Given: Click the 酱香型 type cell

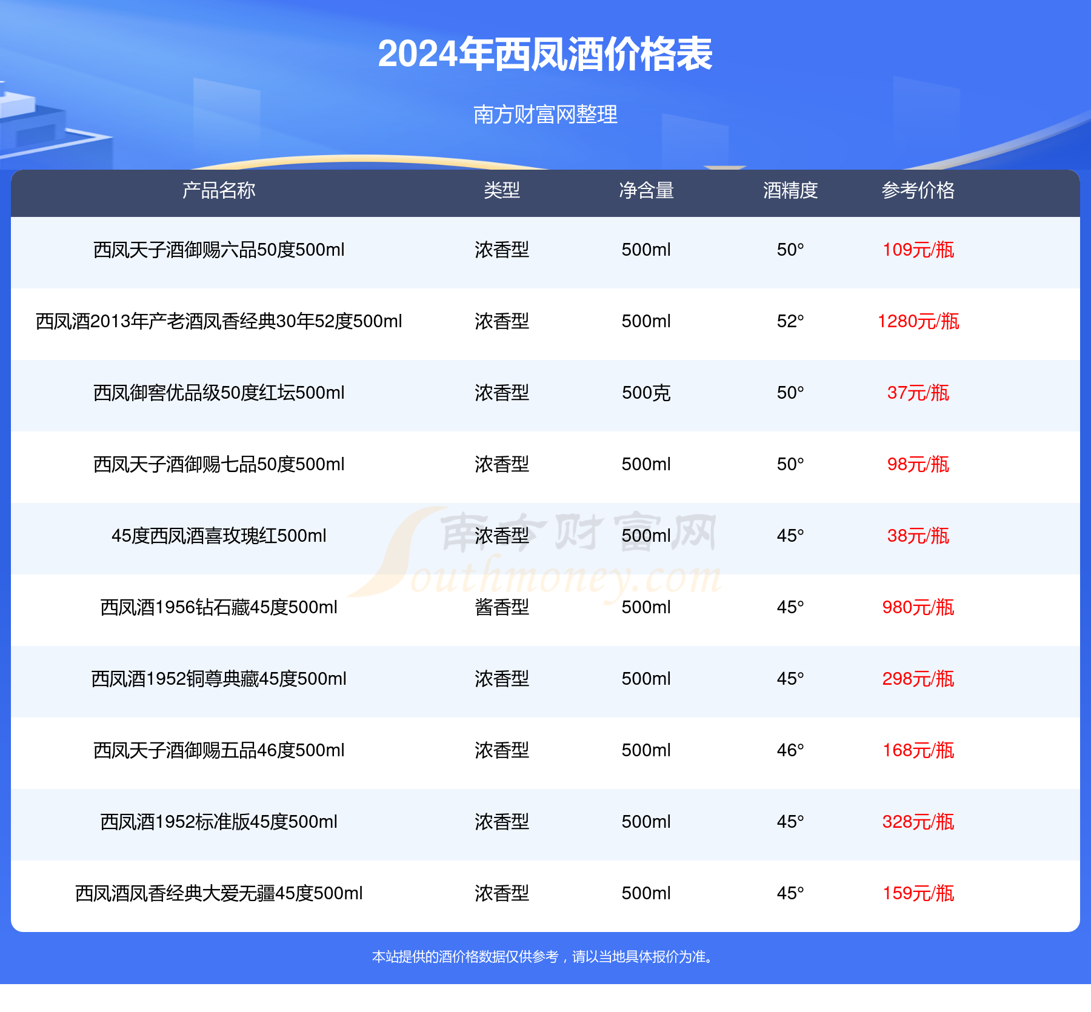Looking at the screenshot, I should (502, 607).
